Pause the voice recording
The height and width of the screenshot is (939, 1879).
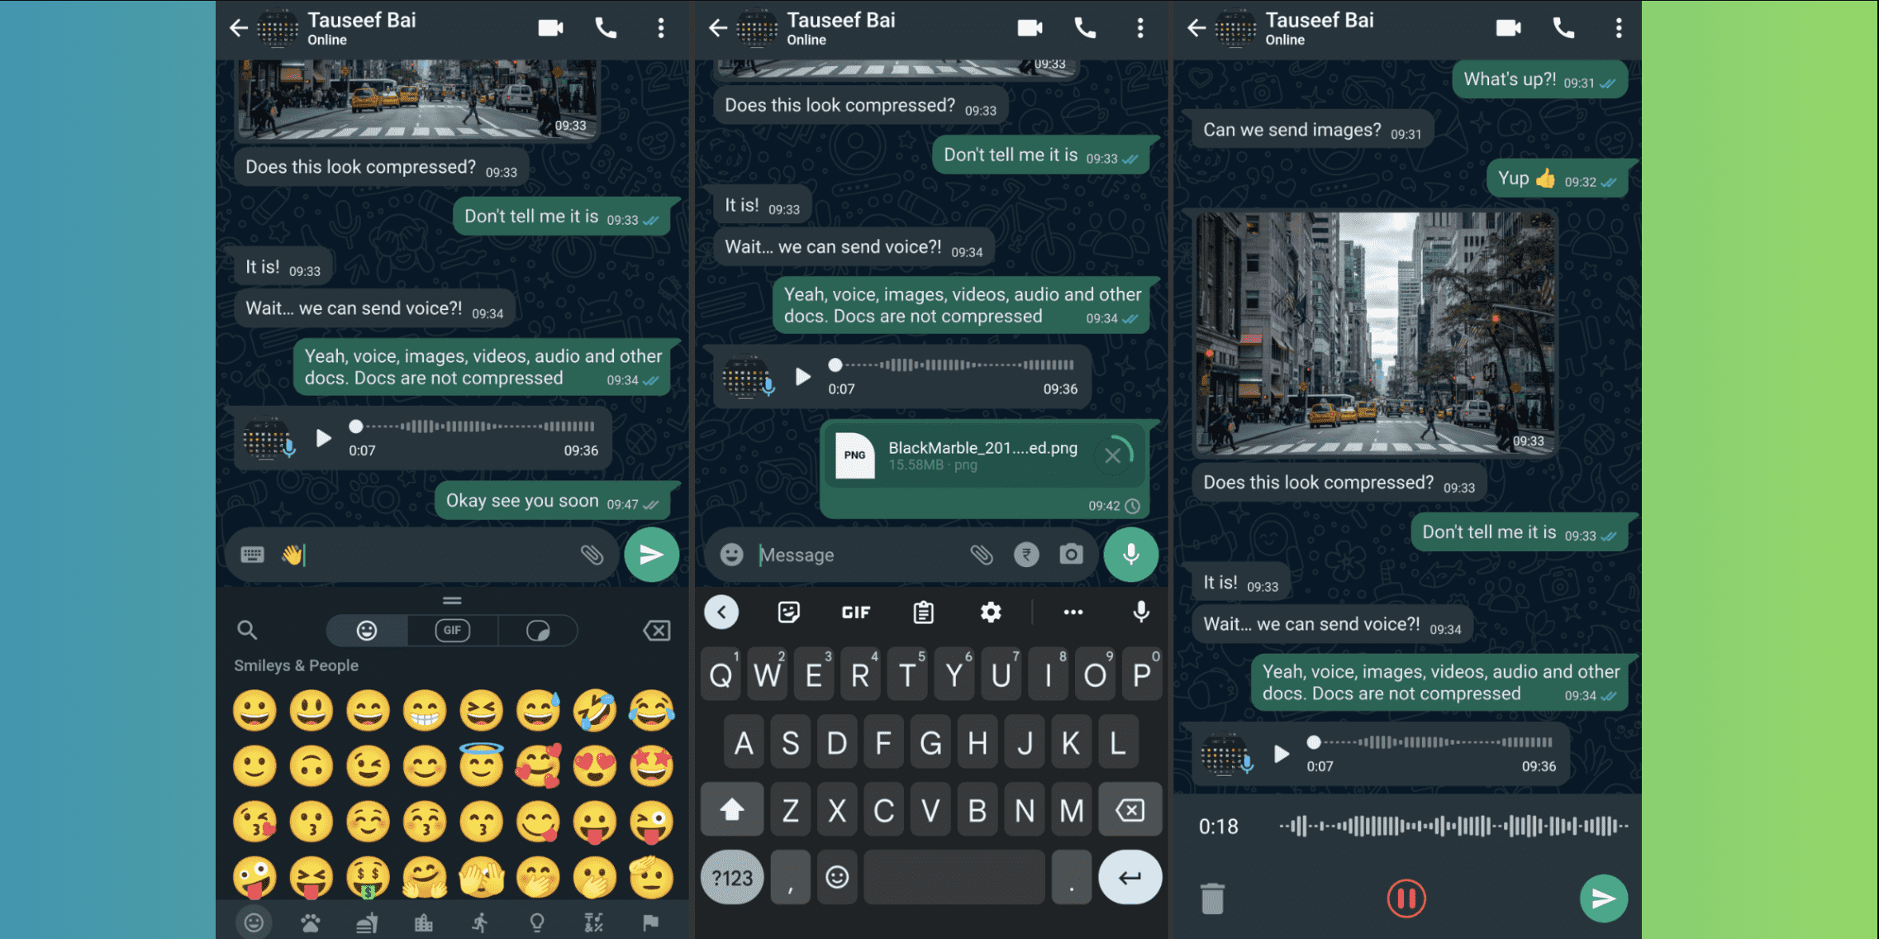pyautogui.click(x=1406, y=898)
